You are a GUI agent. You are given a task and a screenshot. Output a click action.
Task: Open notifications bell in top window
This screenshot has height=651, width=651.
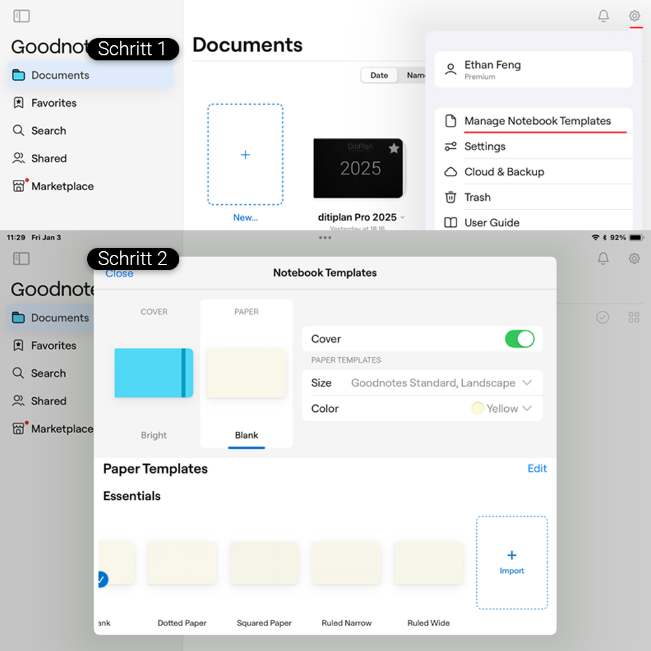603,16
